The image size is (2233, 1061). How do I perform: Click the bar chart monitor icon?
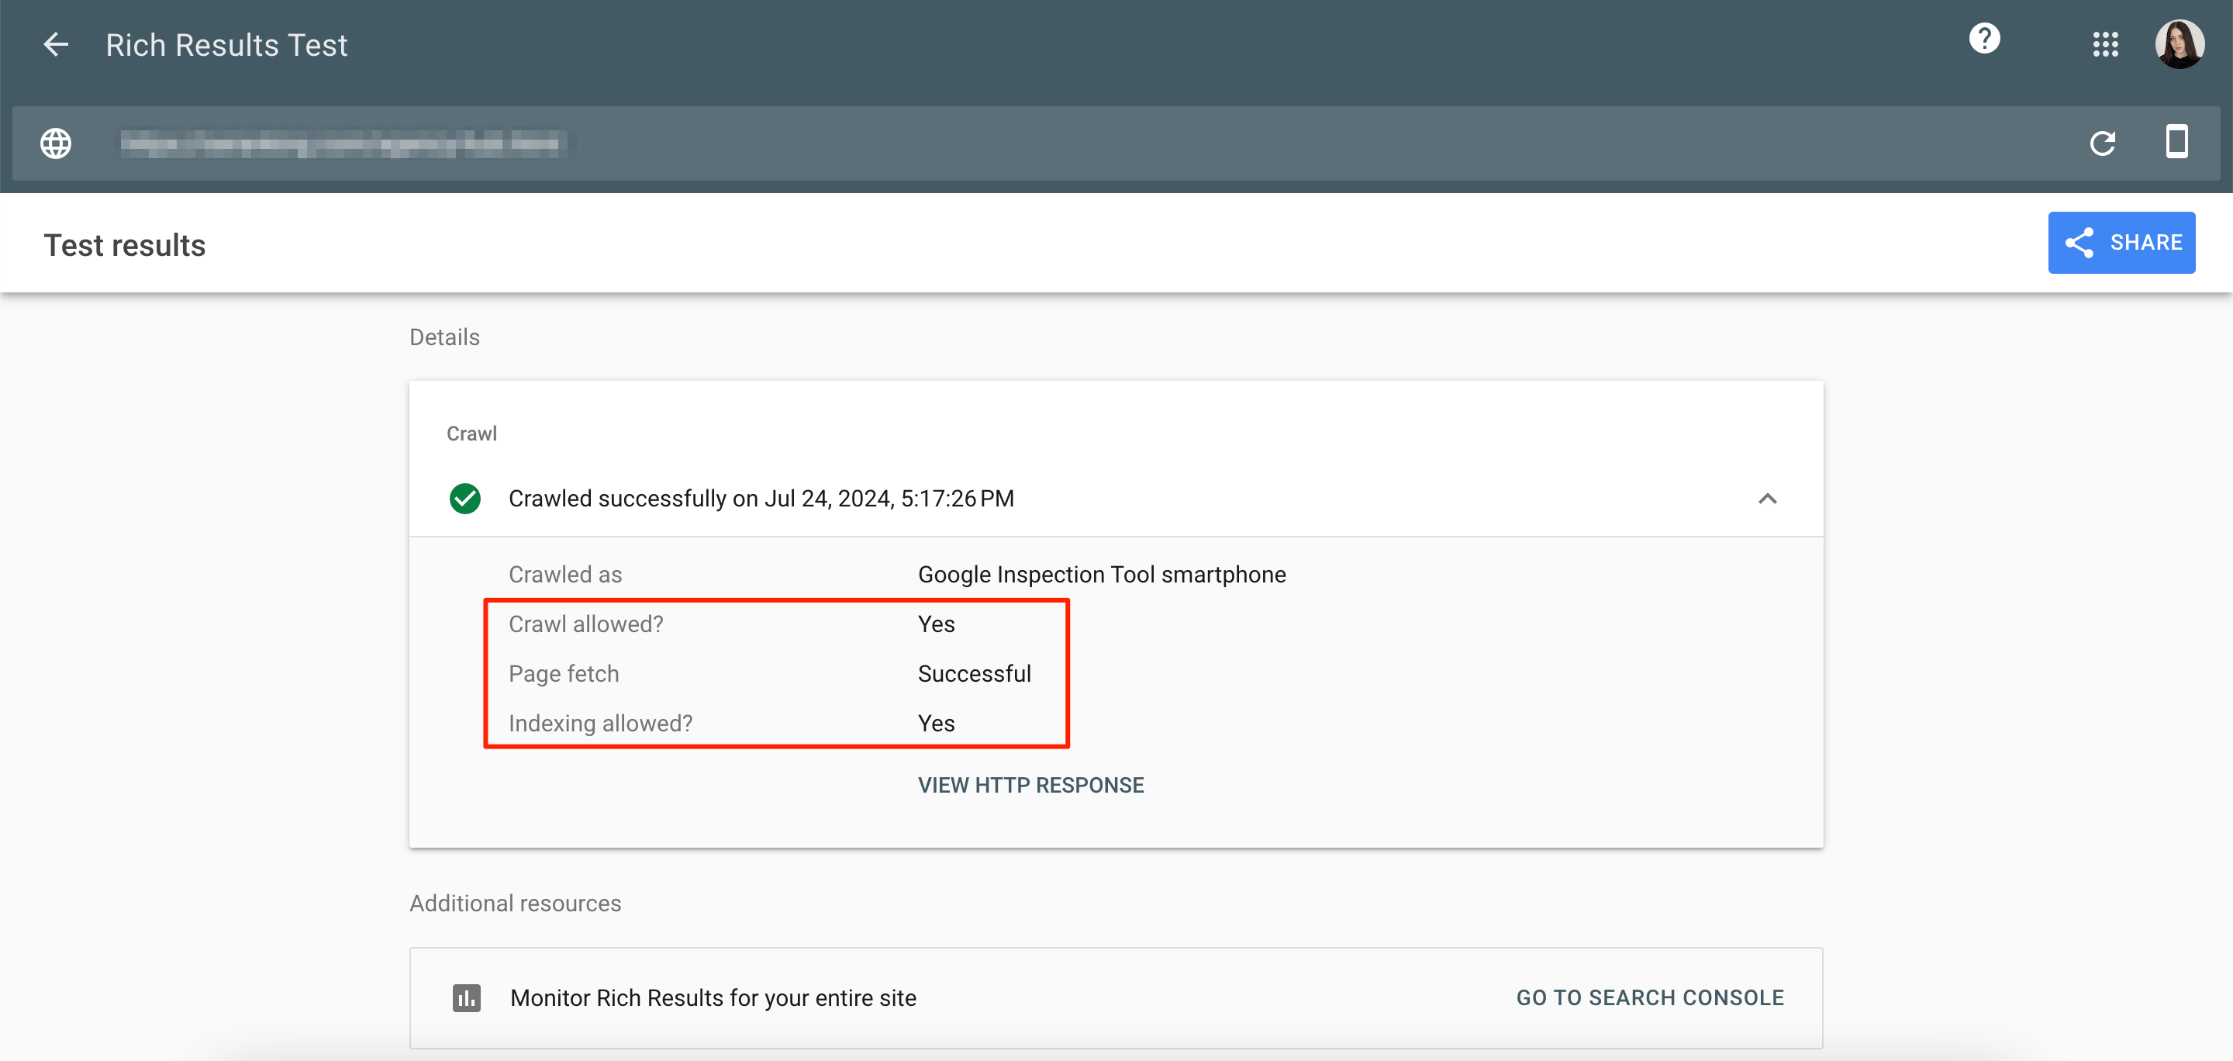[466, 997]
